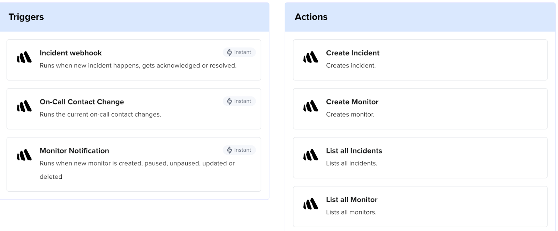Click the logo icon beside Incident webhook

tap(24, 57)
